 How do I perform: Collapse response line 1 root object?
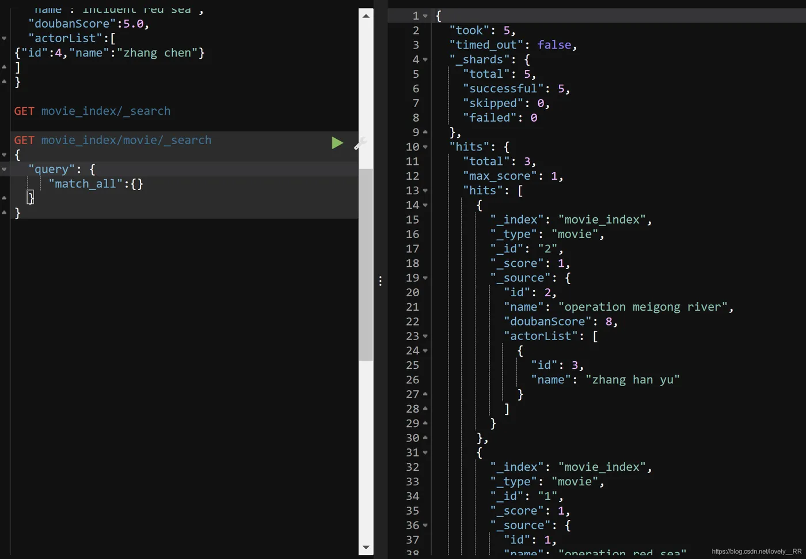click(425, 16)
